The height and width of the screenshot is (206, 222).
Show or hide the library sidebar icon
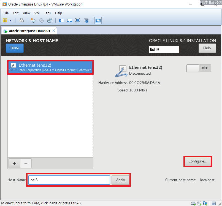[x=61, y=20]
